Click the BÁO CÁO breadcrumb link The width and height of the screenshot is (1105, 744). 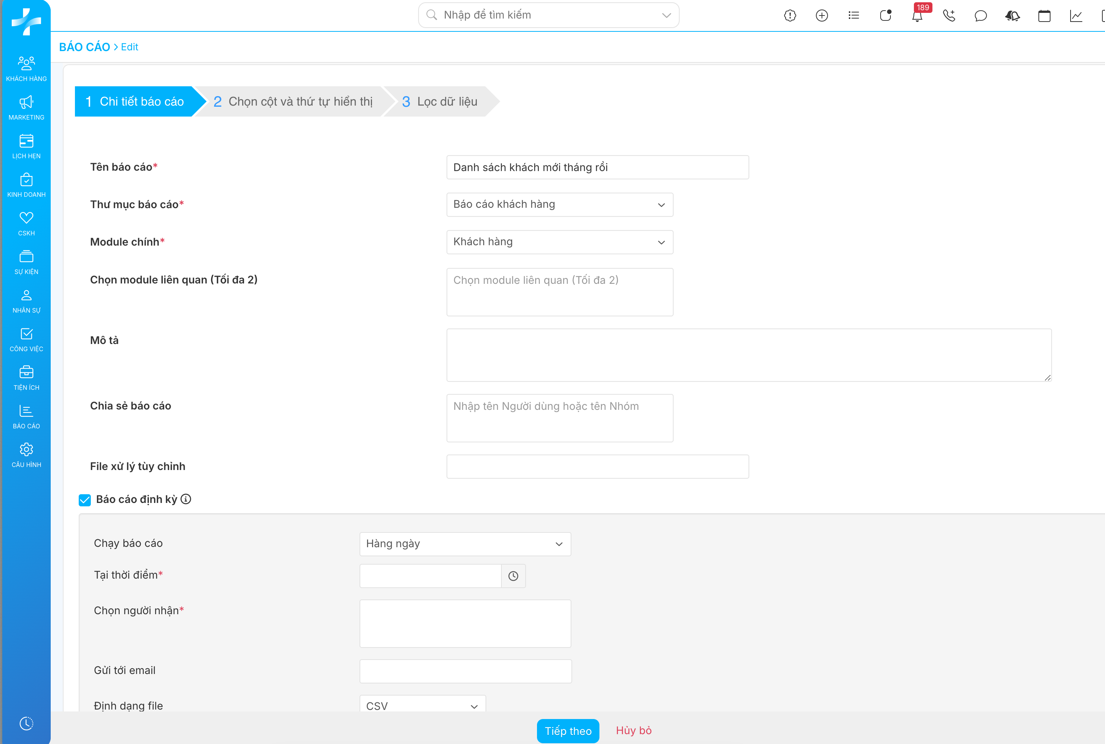(84, 47)
